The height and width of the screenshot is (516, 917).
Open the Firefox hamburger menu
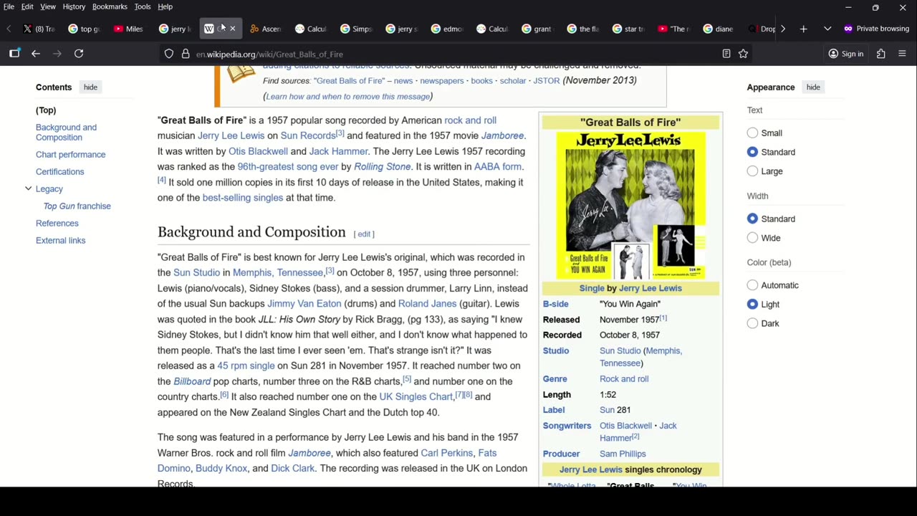point(902,54)
